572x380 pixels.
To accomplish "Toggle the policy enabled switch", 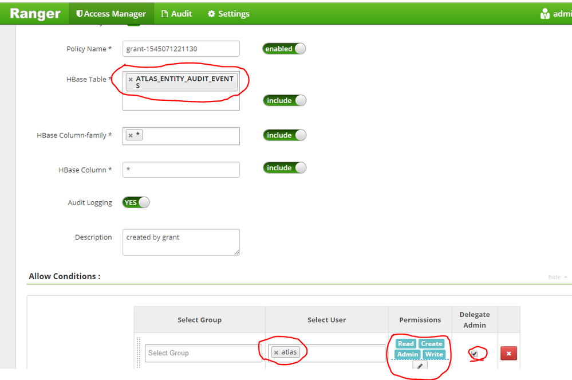I will point(284,49).
